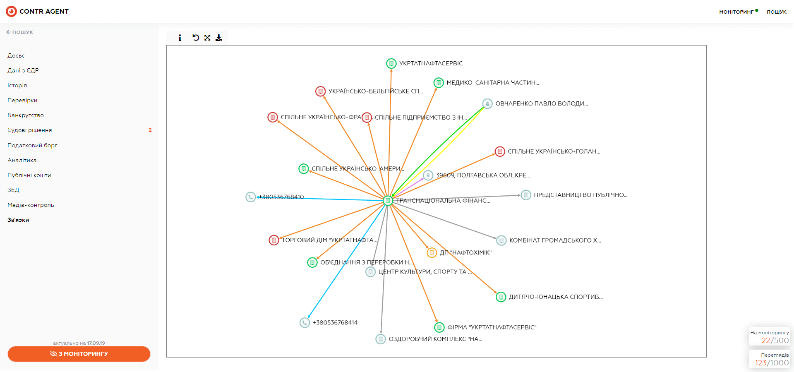Select the УКРТАТНАФТАСЕРВІС company node icon

tap(391, 63)
